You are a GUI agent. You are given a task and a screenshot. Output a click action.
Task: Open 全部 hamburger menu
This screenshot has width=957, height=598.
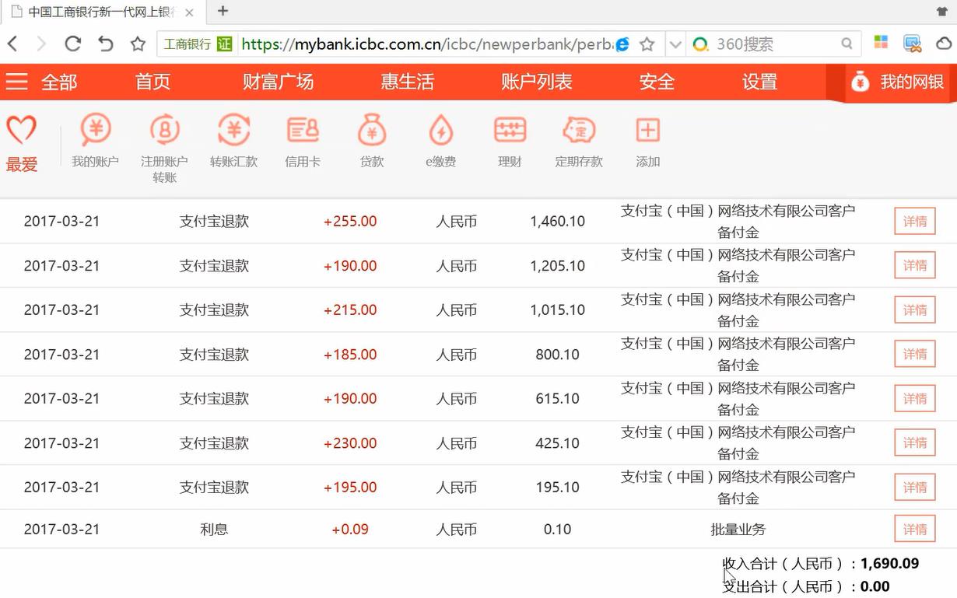click(16, 82)
